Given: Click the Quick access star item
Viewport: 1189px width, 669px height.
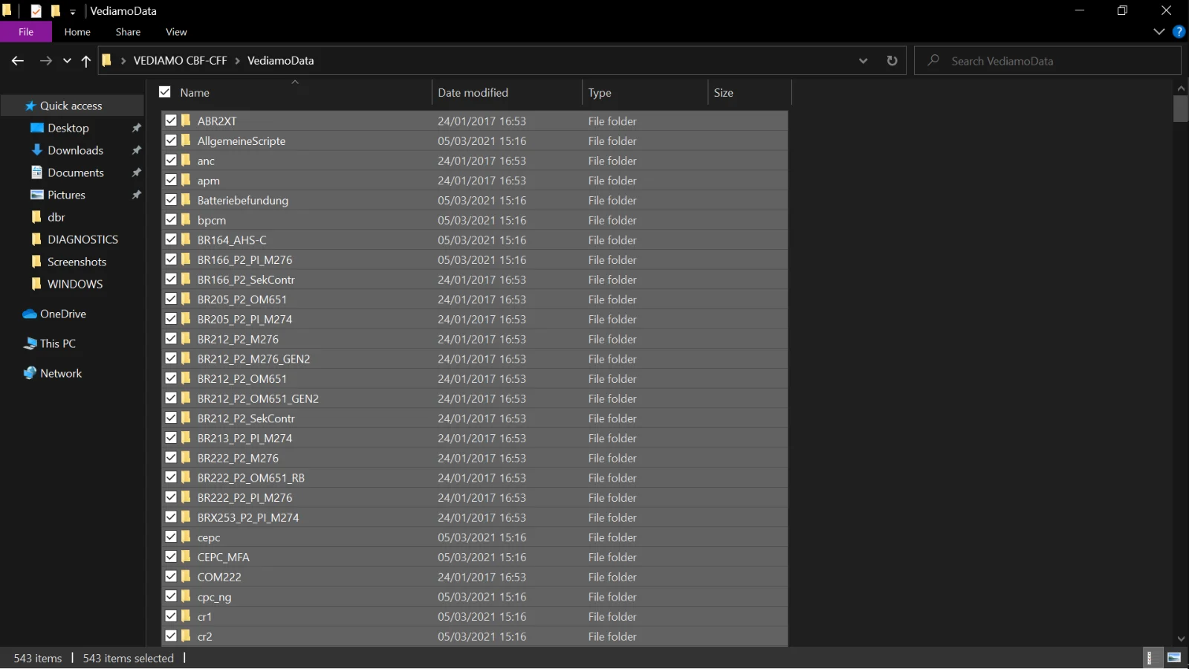Looking at the screenshot, I should point(71,106).
